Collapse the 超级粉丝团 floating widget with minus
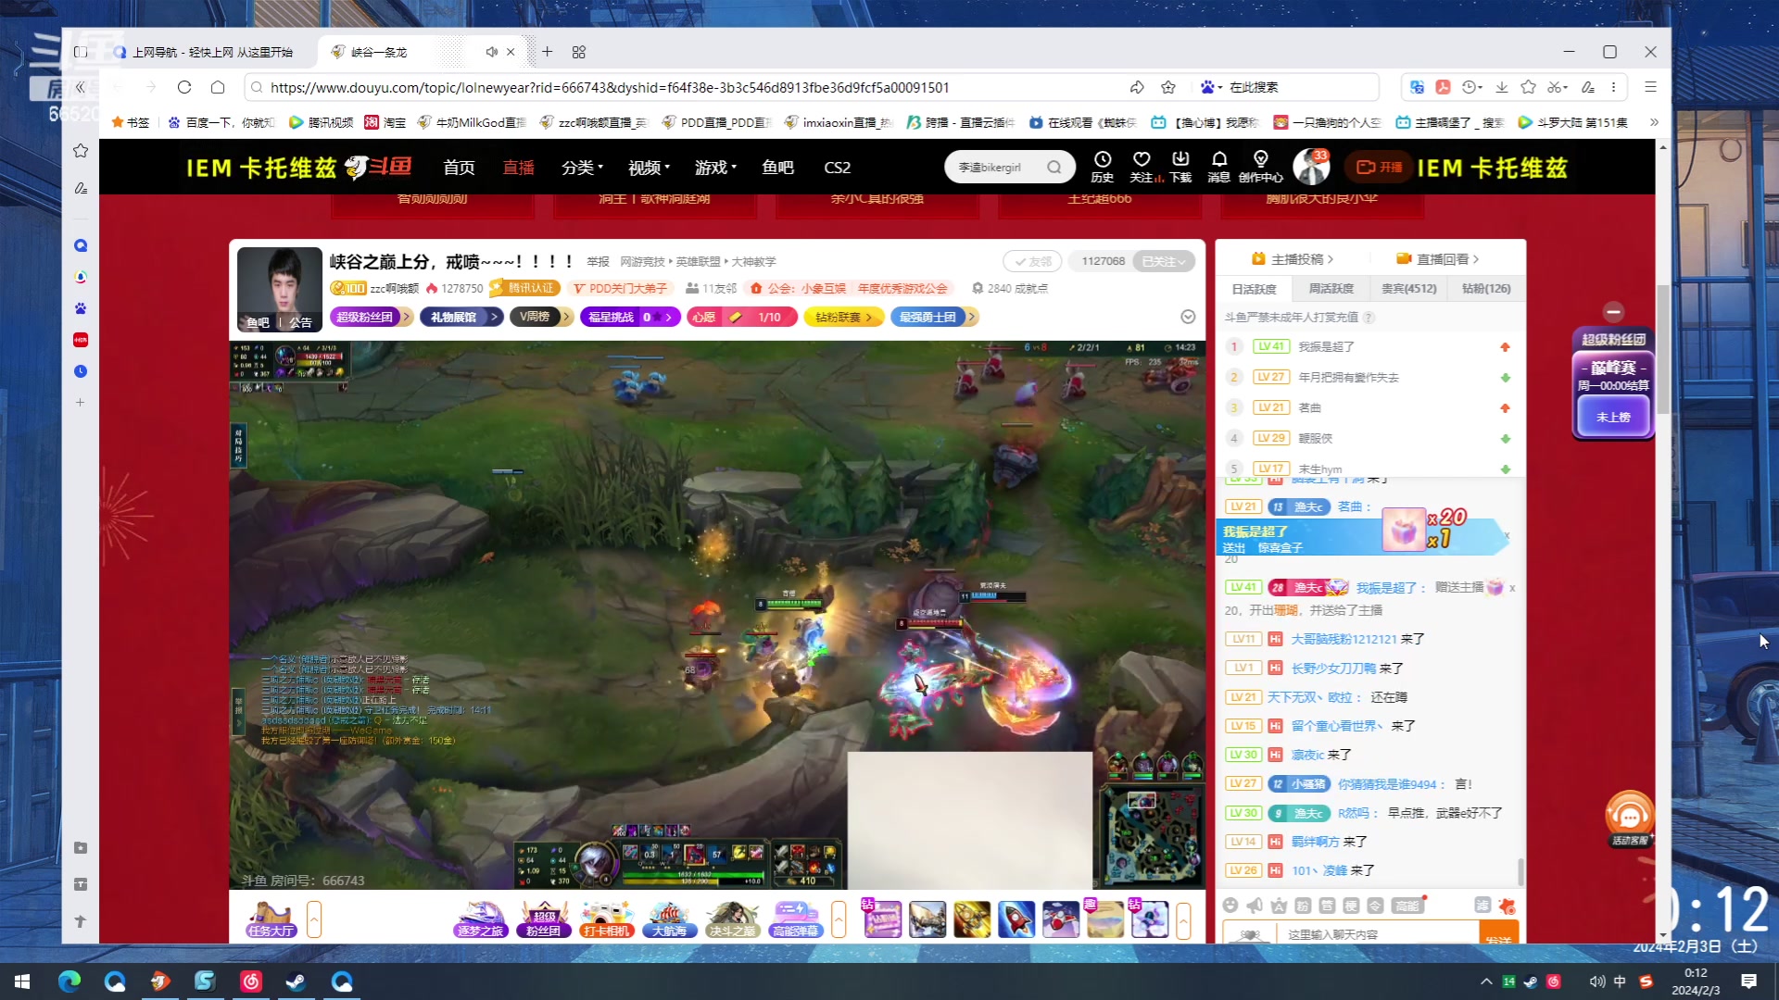This screenshot has height=1000, width=1779. pyautogui.click(x=1613, y=311)
